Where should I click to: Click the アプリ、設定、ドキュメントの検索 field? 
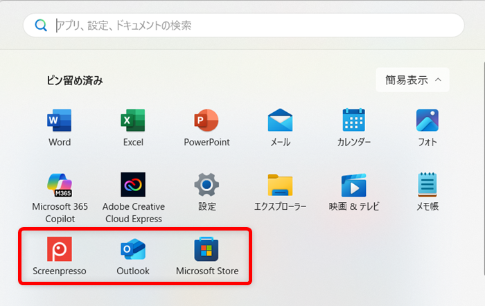pyautogui.click(x=244, y=26)
